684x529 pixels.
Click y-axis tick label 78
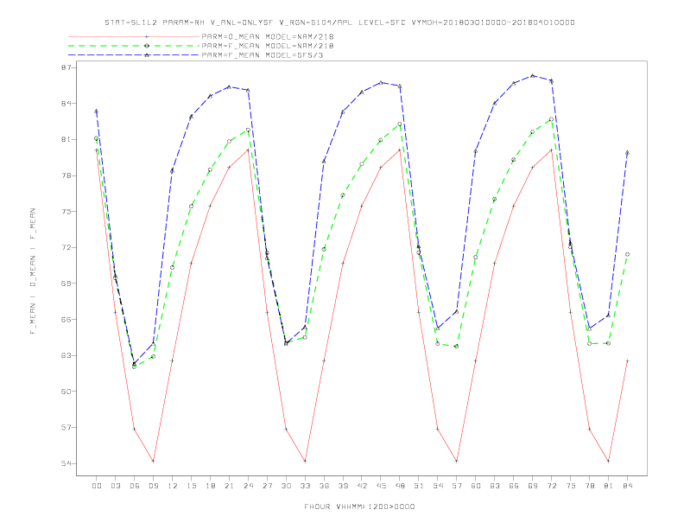pos(67,175)
